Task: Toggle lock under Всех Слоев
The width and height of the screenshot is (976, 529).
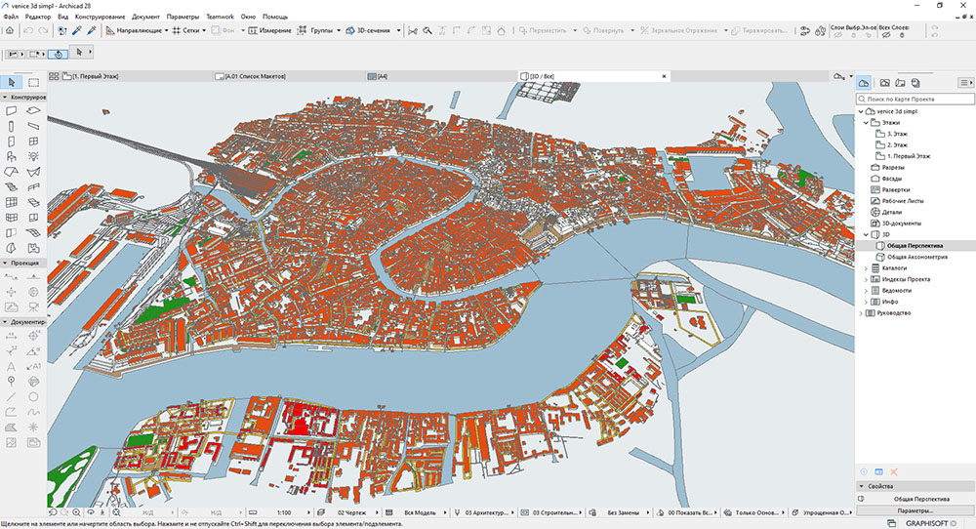Action: click(902, 35)
